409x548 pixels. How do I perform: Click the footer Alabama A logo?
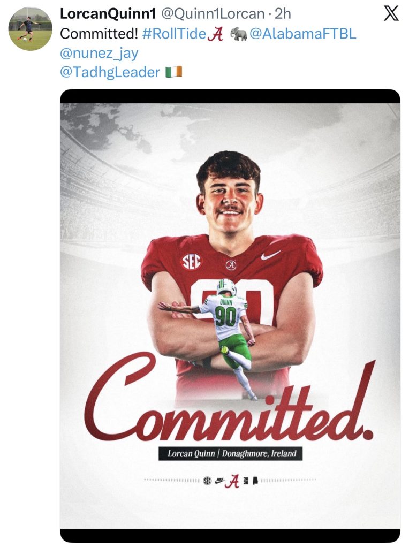[232, 480]
